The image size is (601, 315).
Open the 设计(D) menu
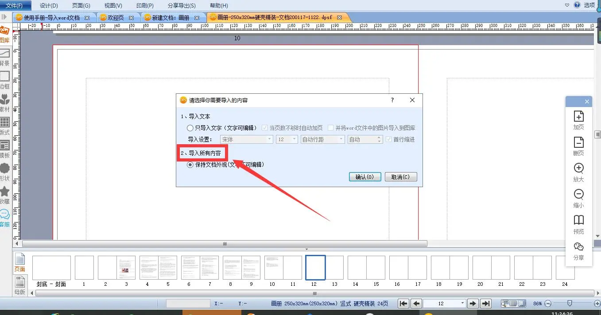49,5
